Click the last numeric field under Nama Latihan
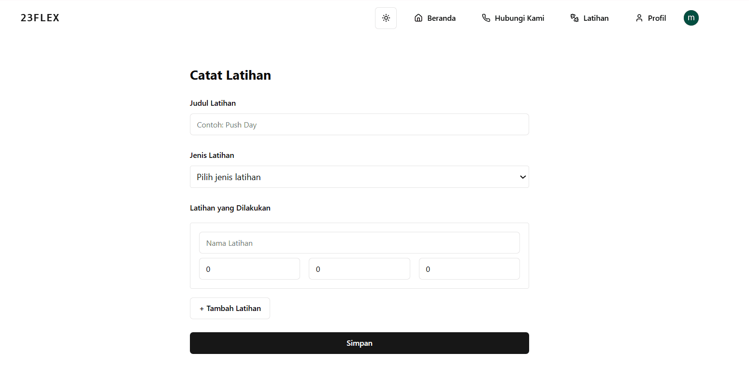Image resolution: width=749 pixels, height=381 pixels. point(469,269)
